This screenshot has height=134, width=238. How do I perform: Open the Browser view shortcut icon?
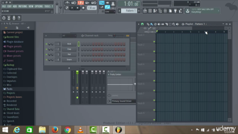(x=160, y=11)
